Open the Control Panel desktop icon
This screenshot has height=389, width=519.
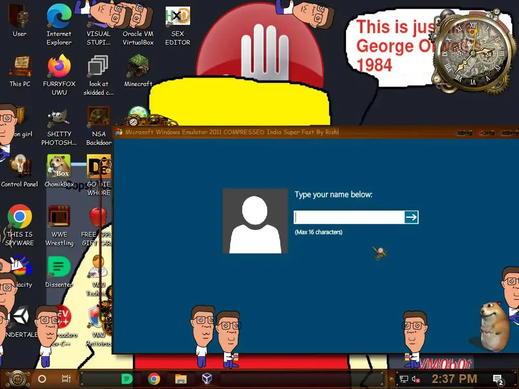(20, 171)
